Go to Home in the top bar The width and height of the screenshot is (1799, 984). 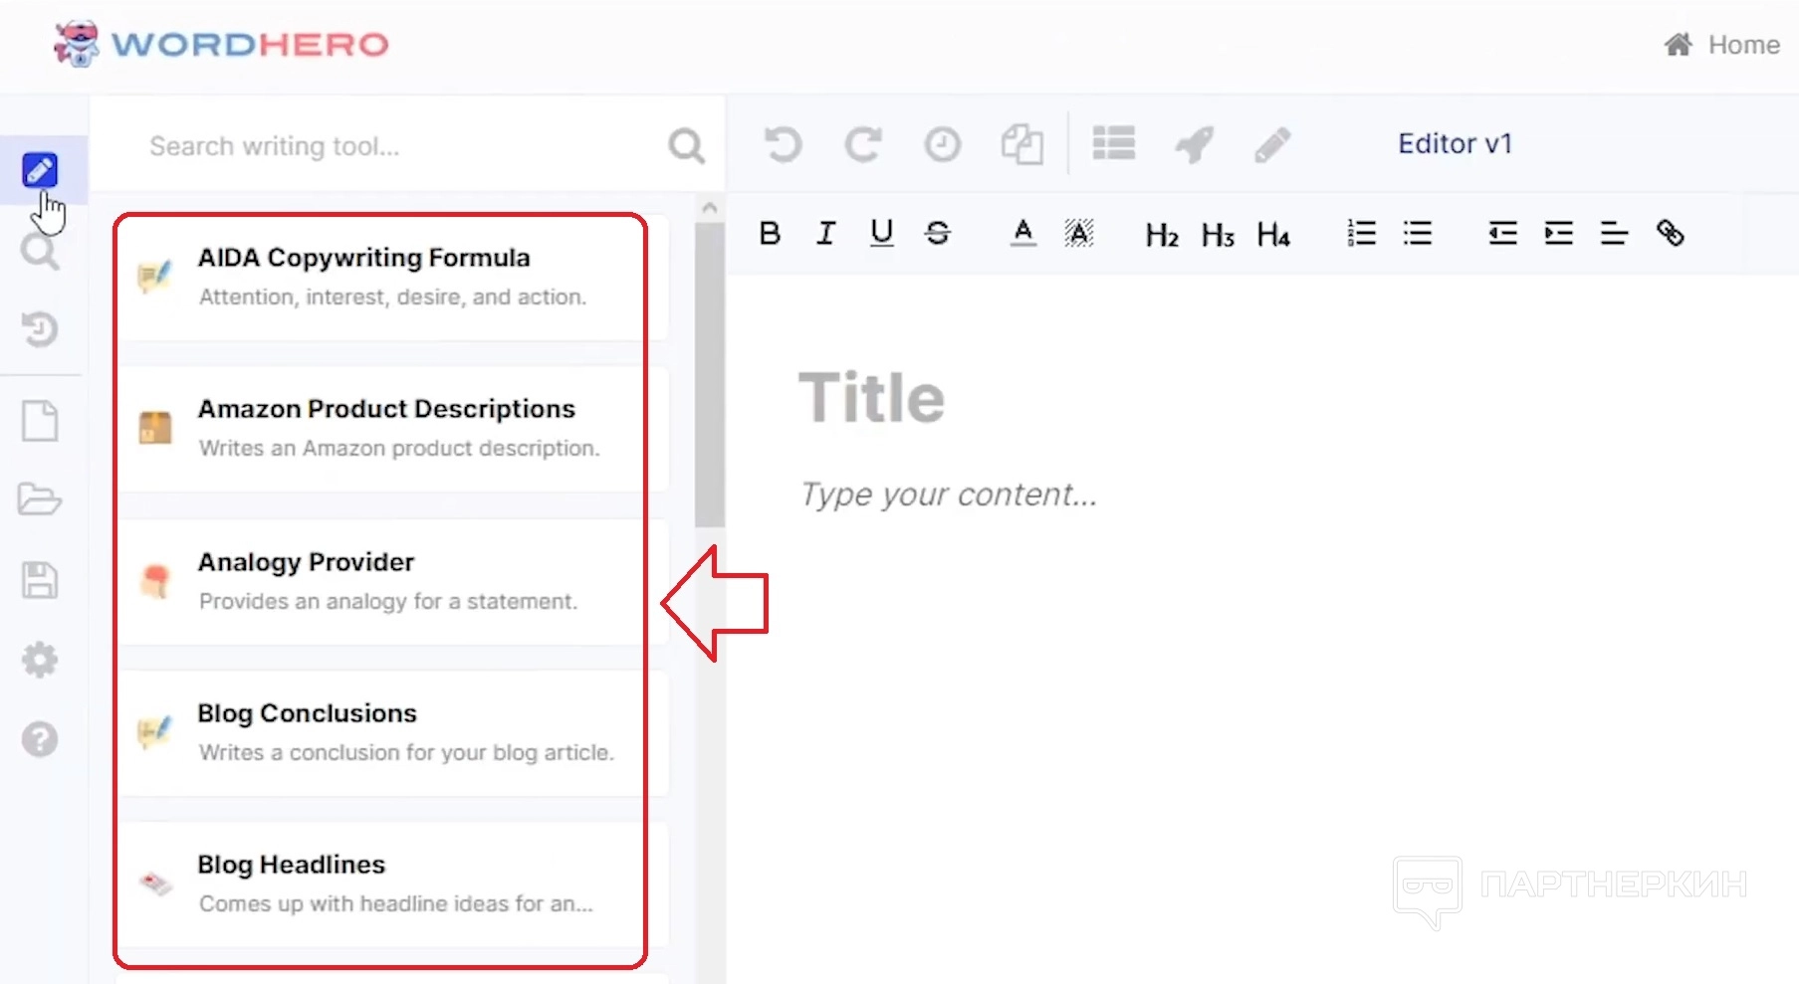tap(1722, 45)
